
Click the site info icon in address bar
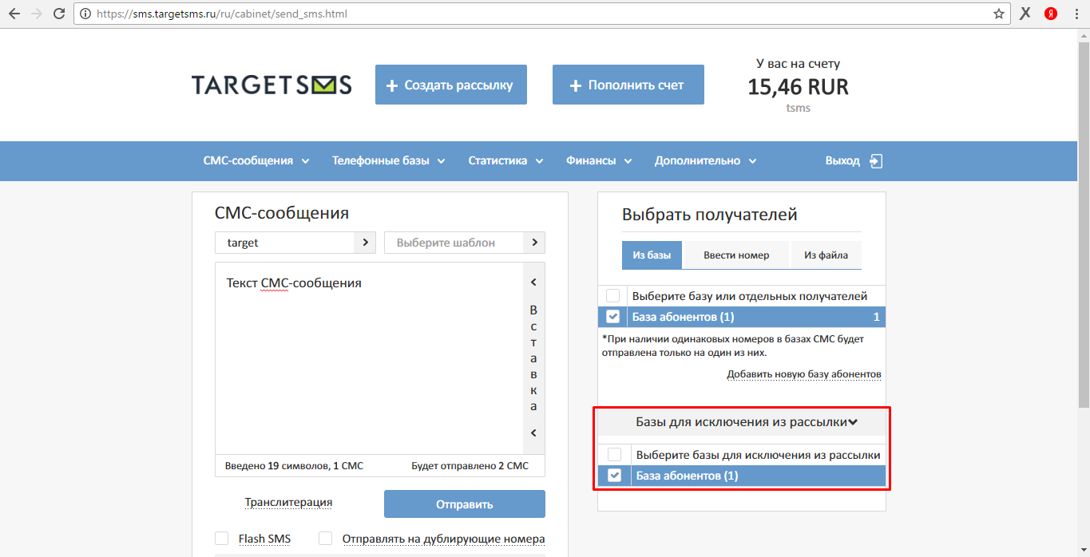(85, 14)
